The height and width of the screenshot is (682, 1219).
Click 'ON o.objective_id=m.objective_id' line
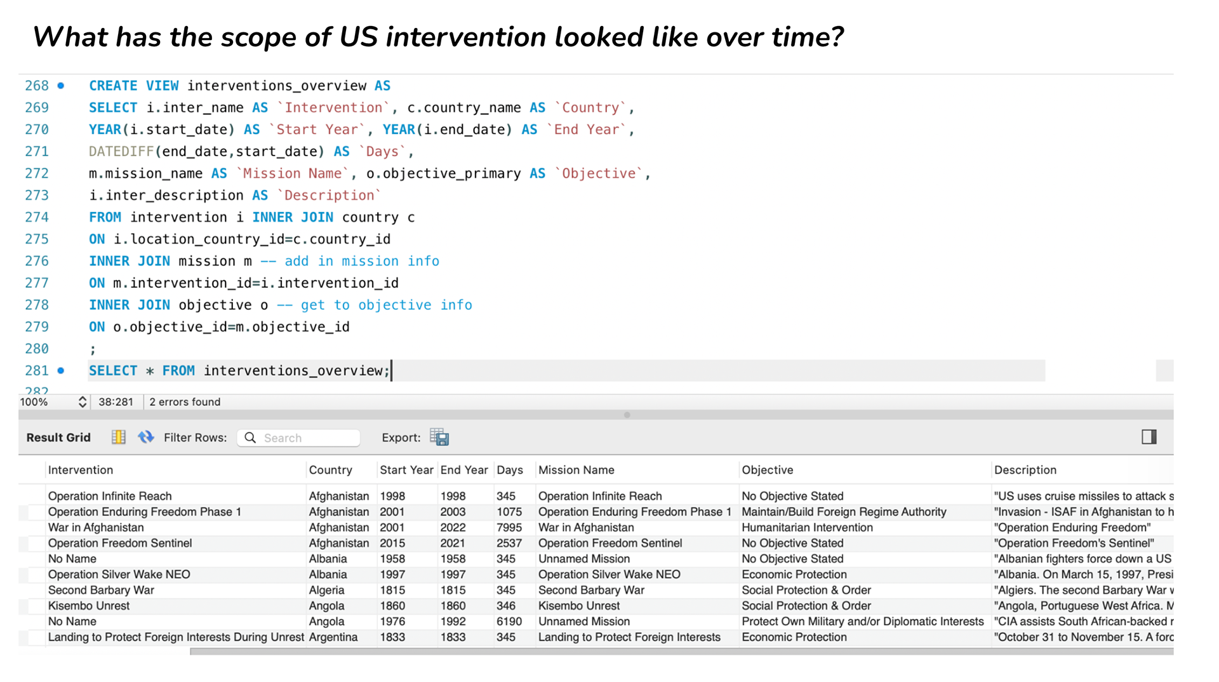click(x=219, y=326)
